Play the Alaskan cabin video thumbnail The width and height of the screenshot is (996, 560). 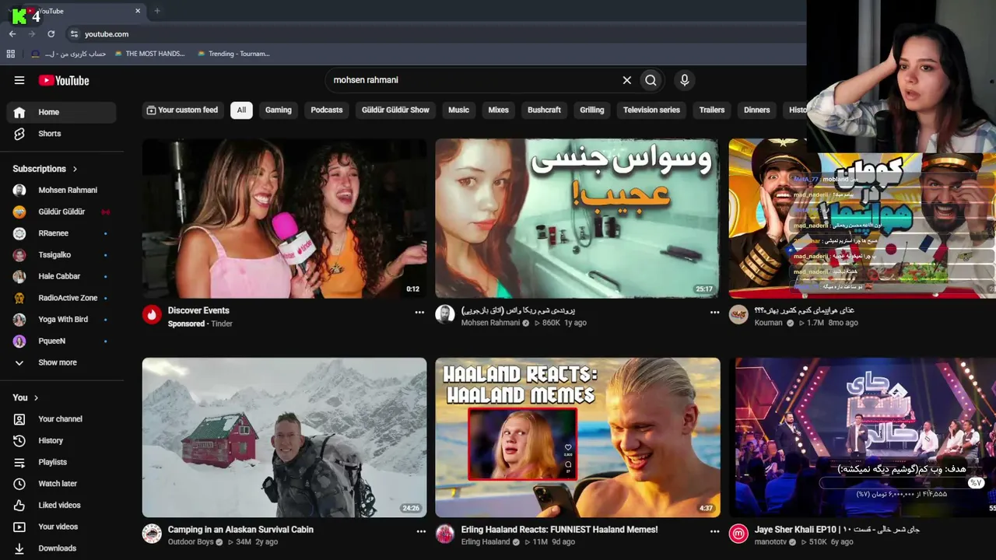(285, 437)
